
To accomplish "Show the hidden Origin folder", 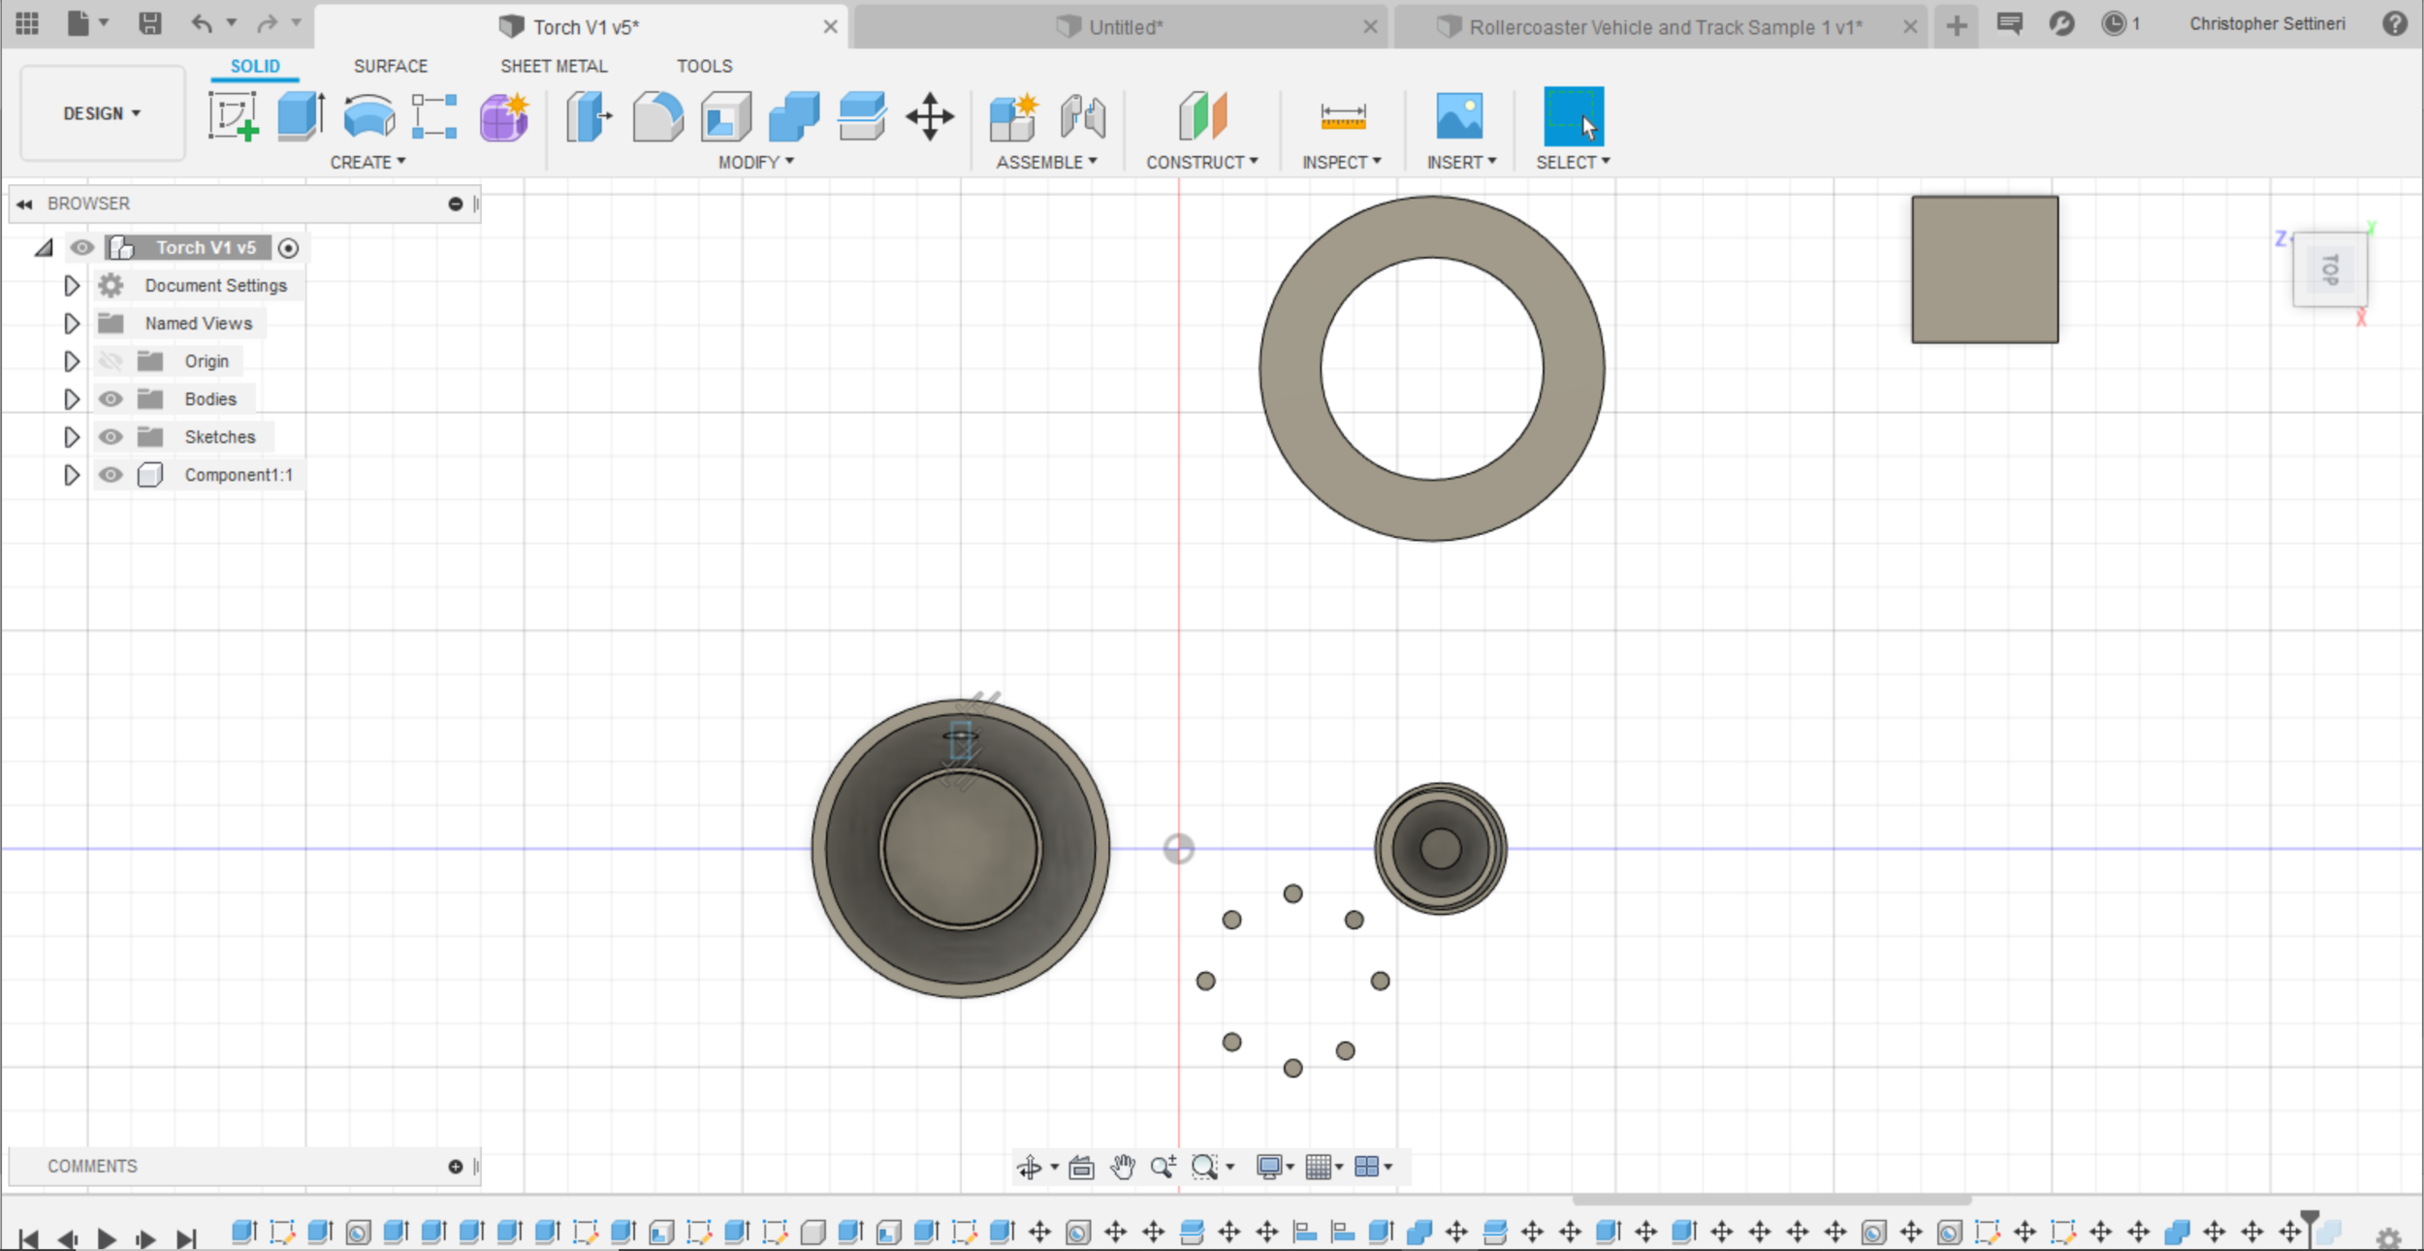I will point(111,361).
